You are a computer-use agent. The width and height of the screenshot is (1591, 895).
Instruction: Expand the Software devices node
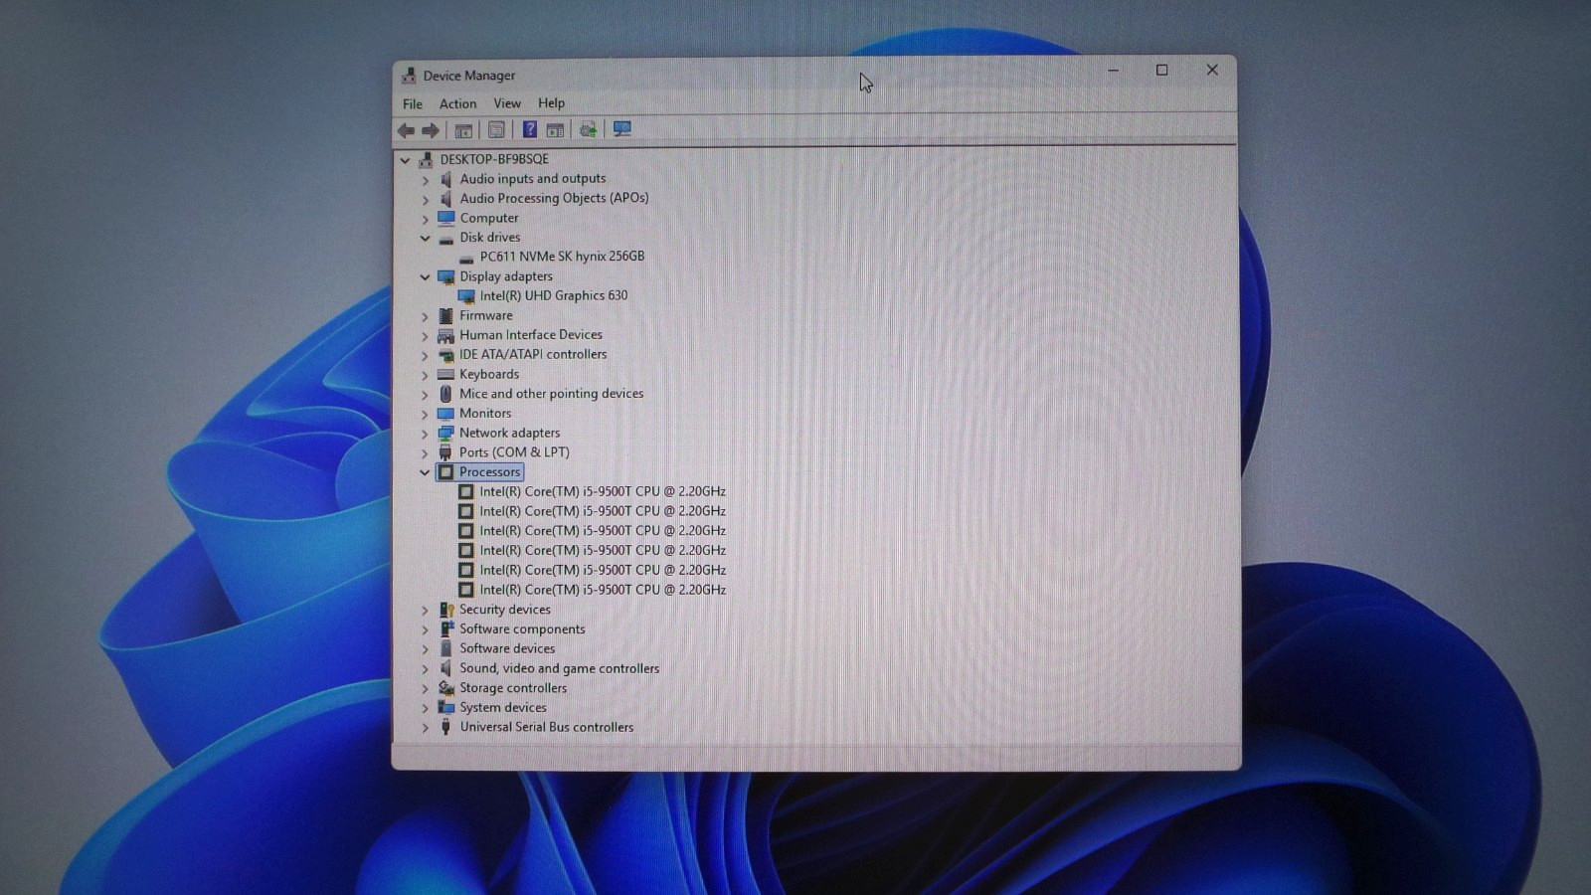point(426,649)
